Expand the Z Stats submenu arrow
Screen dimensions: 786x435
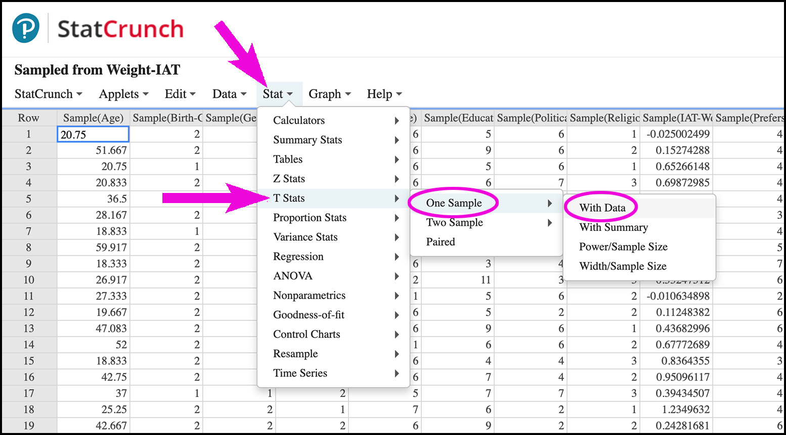click(x=397, y=179)
